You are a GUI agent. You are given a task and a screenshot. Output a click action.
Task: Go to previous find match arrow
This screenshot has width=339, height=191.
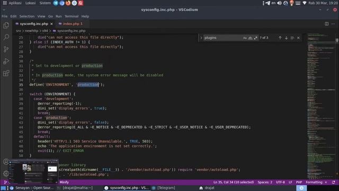tap(280, 38)
